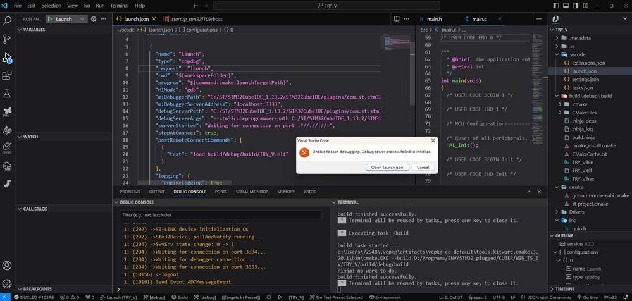Viewport: 632px width, 301px height.
Task: Click the STM32 butterfly extension icon
Action: 8,112
